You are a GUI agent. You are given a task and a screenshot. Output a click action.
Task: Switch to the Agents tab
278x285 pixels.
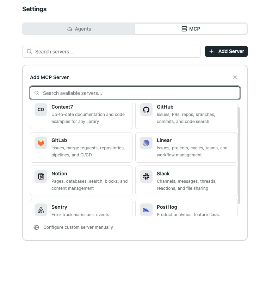(x=79, y=29)
